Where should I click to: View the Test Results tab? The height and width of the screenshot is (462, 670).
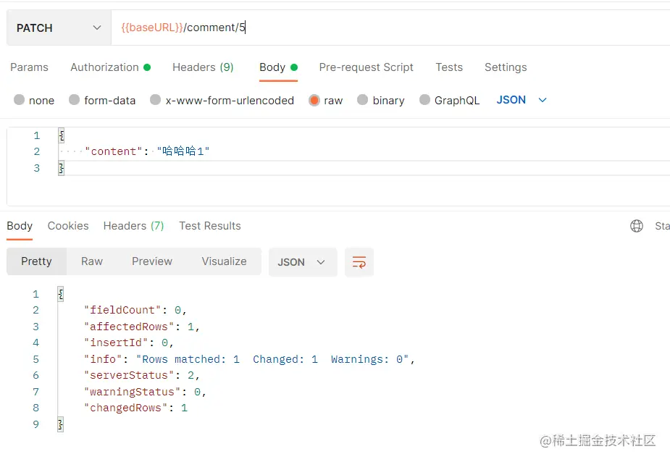[210, 226]
